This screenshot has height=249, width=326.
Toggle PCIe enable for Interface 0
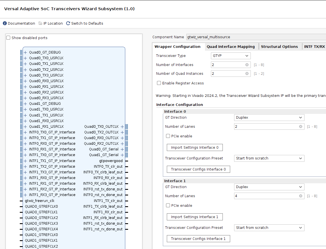(168, 136)
